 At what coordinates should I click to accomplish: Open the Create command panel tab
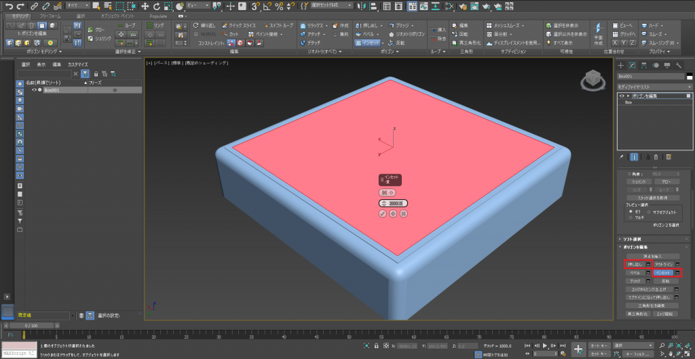pyautogui.click(x=620, y=65)
